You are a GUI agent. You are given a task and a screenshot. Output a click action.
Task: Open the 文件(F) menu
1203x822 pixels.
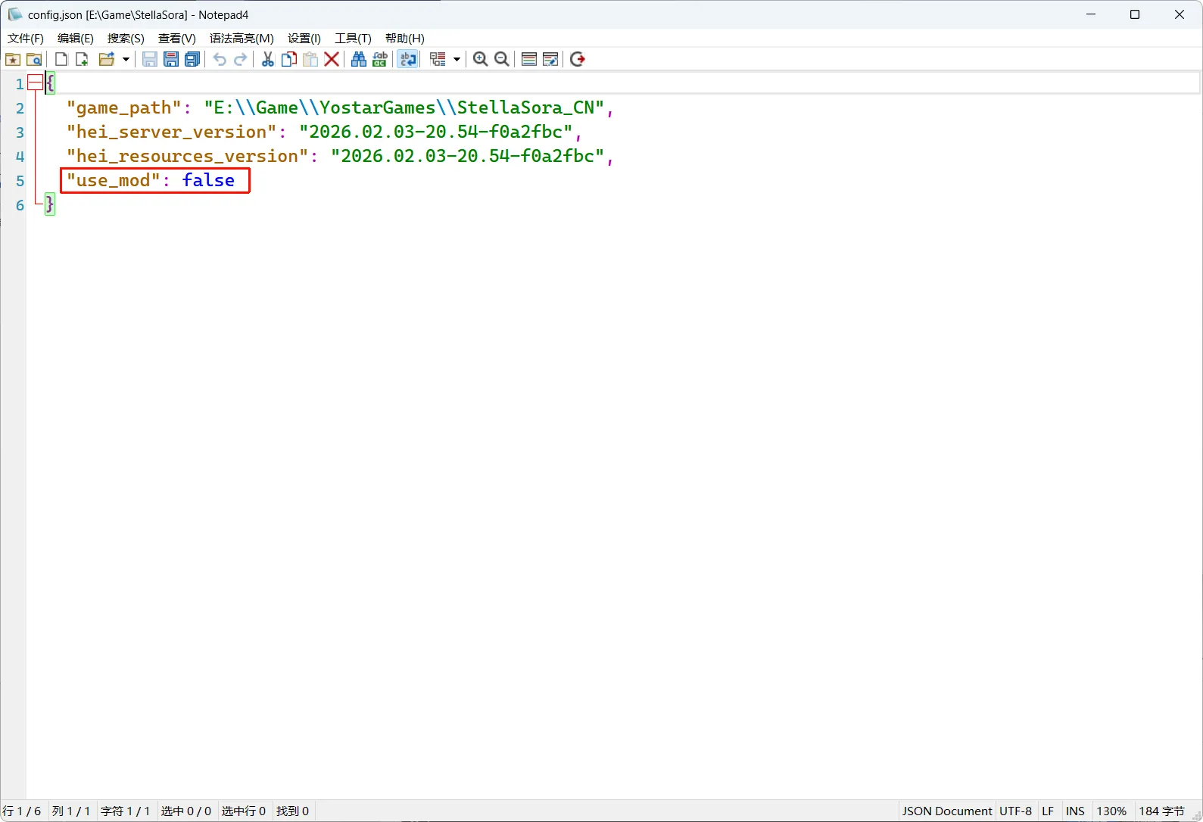click(x=26, y=38)
